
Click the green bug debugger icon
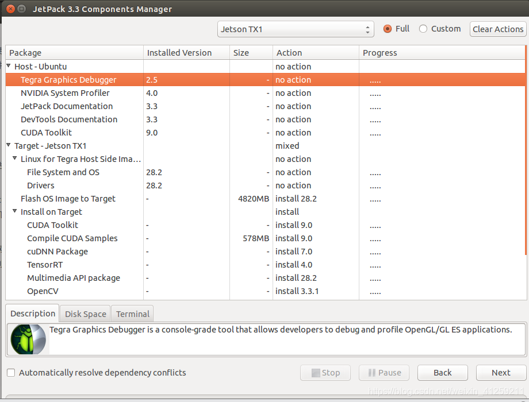point(28,339)
